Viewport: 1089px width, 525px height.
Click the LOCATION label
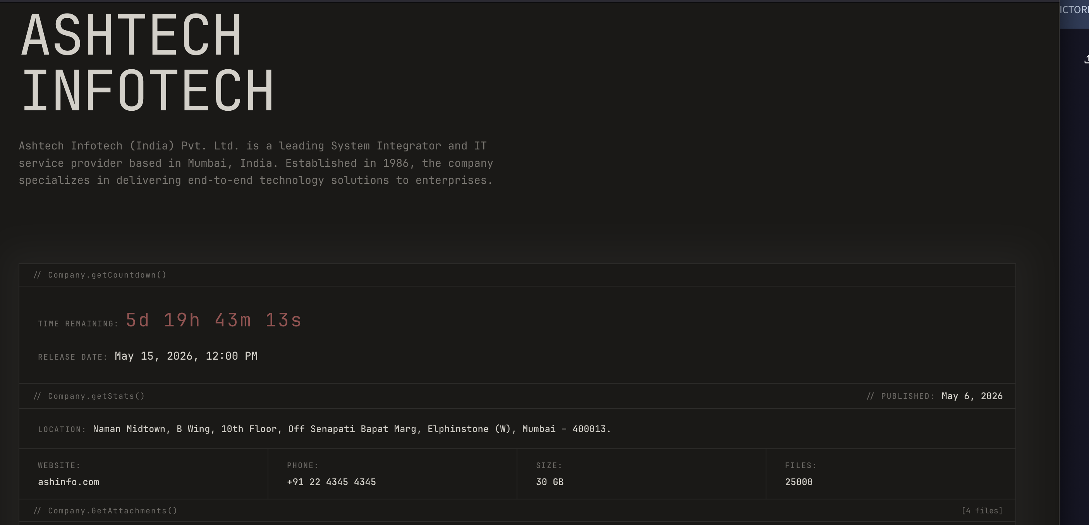tap(62, 429)
